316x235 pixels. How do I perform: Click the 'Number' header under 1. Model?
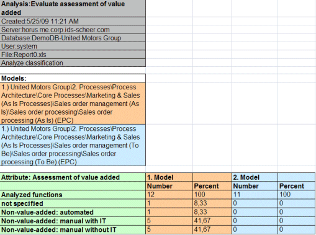pos(169,186)
